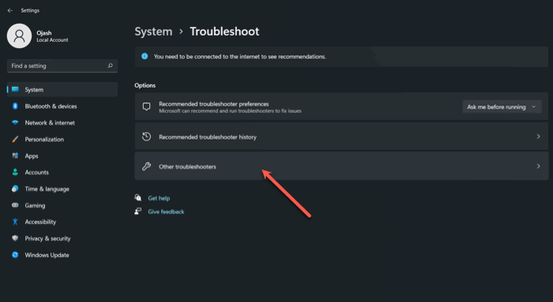Image resolution: width=553 pixels, height=302 pixels.
Task: Click the Apps grid icon
Action: (15, 155)
